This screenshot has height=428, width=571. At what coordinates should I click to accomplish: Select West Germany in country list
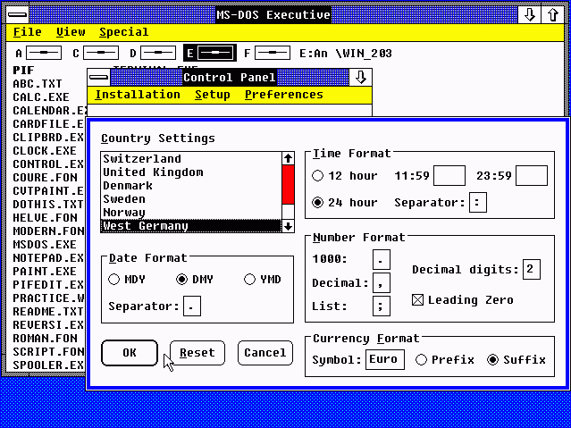tap(191, 226)
